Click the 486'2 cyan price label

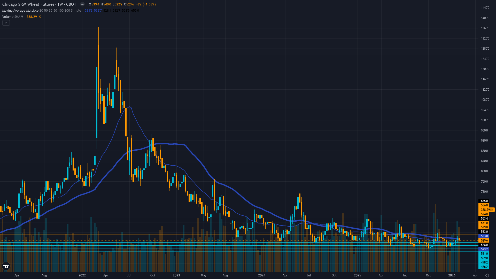(x=484, y=267)
